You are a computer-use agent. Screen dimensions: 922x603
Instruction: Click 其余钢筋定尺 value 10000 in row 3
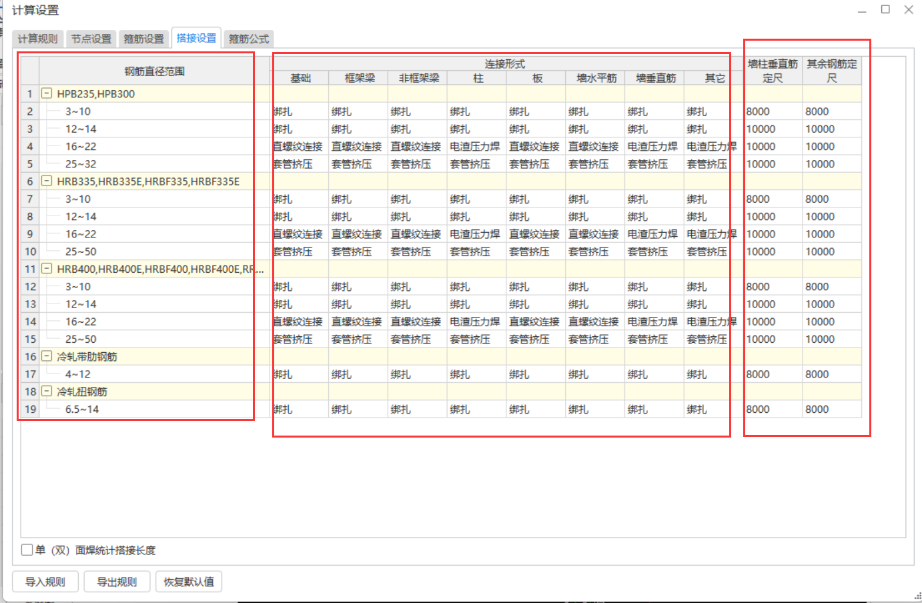(x=832, y=129)
